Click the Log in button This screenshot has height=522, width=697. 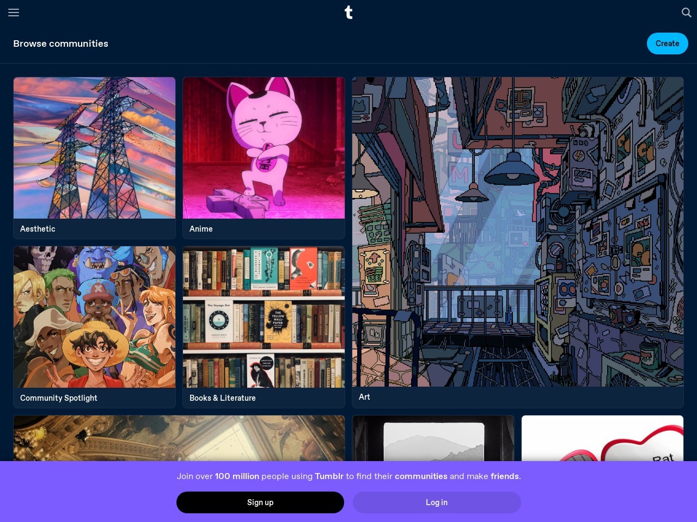[x=437, y=502]
